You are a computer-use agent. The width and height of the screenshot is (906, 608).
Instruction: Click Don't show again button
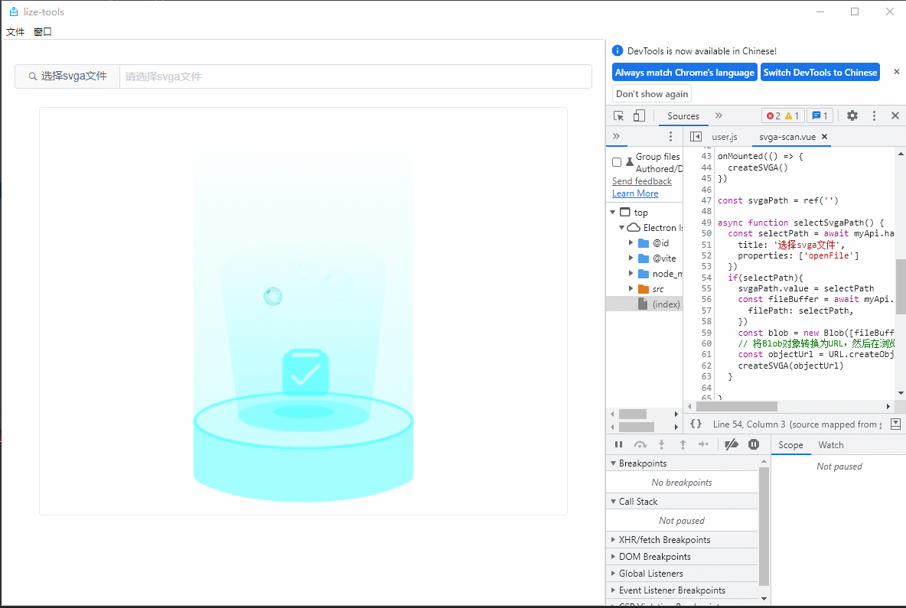pyautogui.click(x=652, y=93)
